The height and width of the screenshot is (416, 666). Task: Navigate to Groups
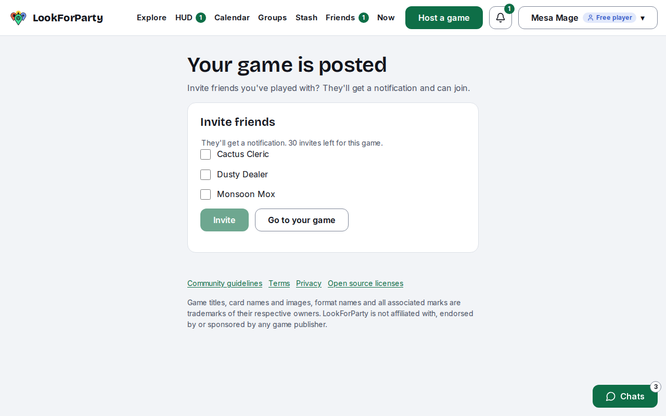[272, 18]
